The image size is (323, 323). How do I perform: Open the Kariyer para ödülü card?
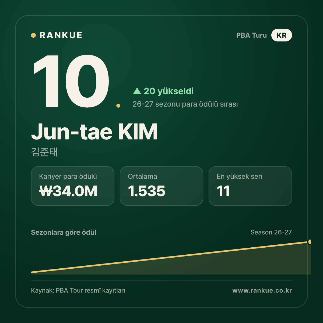73,186
